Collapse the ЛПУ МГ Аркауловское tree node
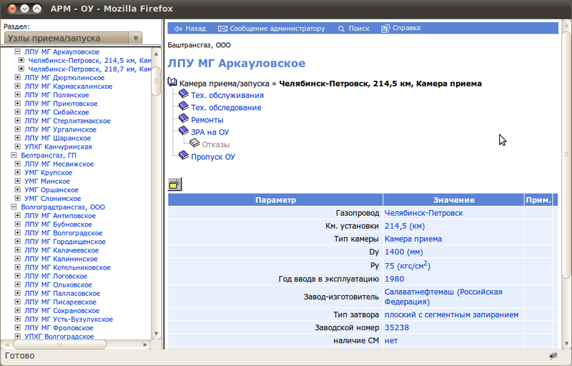The image size is (572, 366). tap(17, 51)
